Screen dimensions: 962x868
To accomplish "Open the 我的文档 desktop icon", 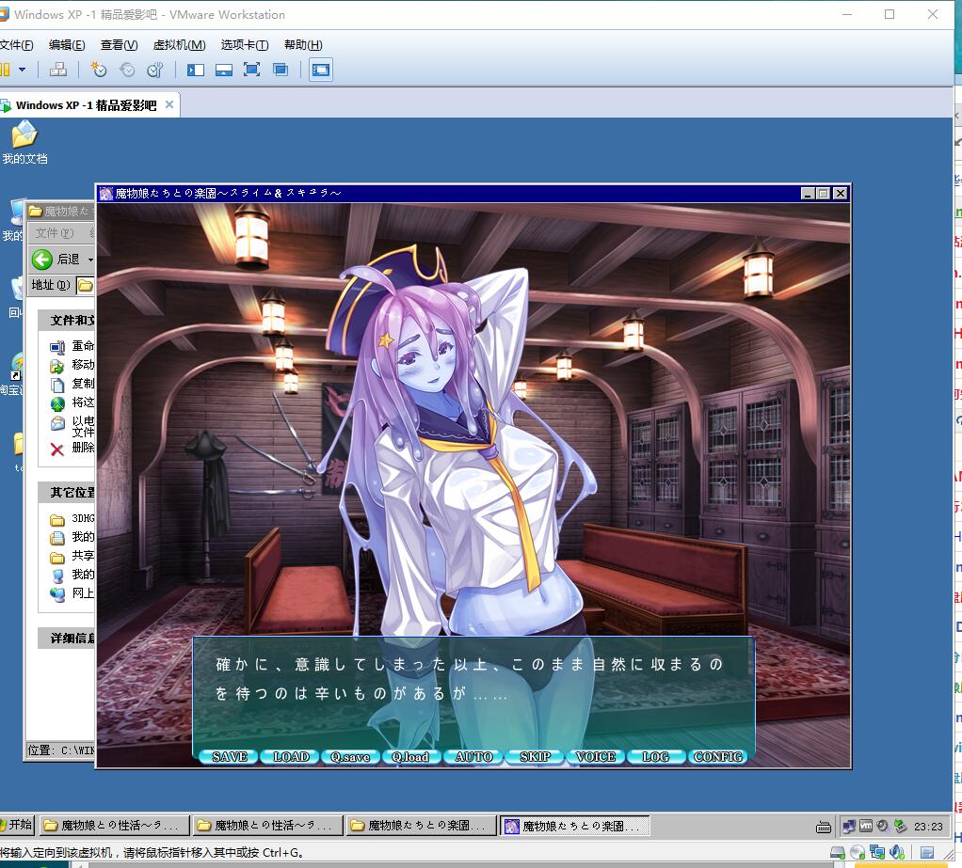I will click(24, 143).
